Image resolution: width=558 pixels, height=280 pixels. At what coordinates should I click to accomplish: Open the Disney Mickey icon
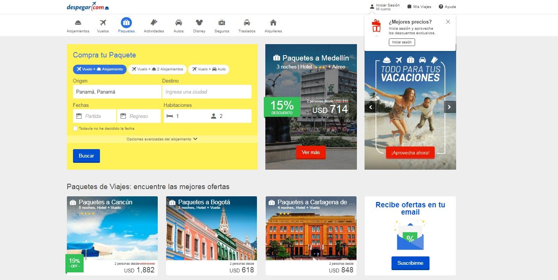point(199,23)
